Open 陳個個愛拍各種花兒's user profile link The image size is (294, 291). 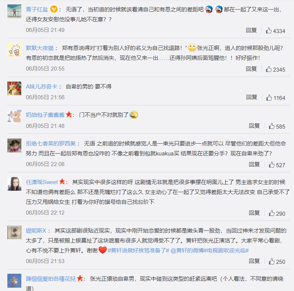pyautogui.click(x=51, y=279)
